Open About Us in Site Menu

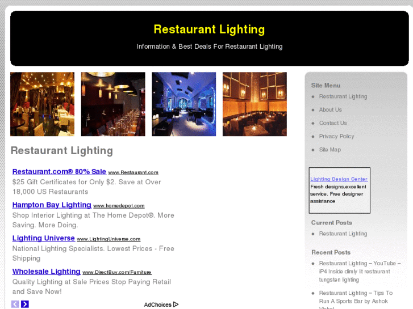[x=330, y=109]
